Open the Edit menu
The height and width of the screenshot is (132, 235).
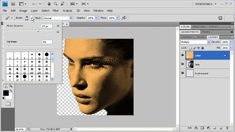pyautogui.click(x=13, y=11)
